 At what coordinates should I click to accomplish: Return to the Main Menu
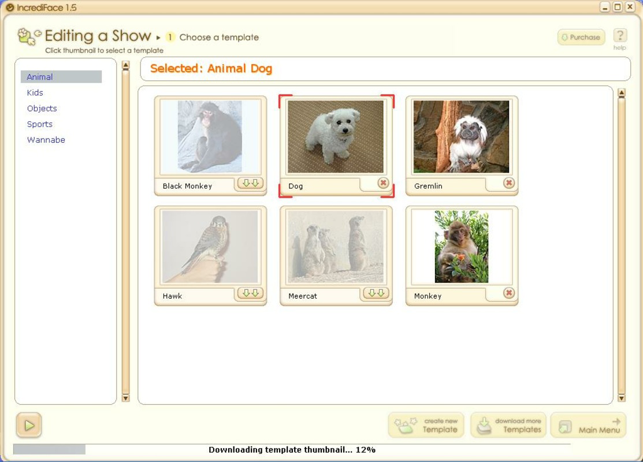(588, 425)
